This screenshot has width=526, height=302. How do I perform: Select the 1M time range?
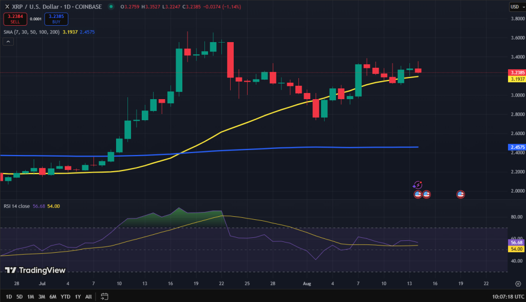(x=30, y=297)
